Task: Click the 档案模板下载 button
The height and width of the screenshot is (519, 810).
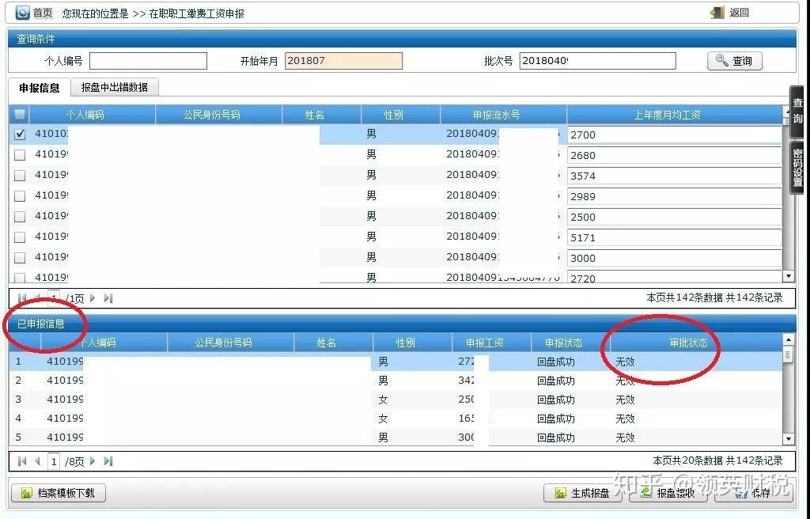Action: (59, 493)
